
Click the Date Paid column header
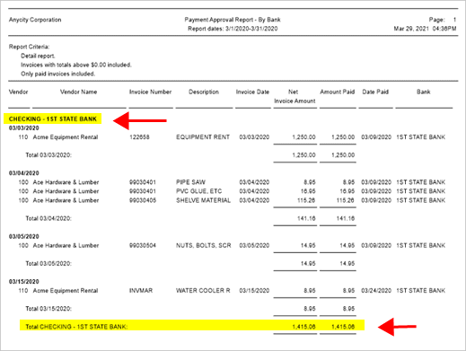[375, 92]
